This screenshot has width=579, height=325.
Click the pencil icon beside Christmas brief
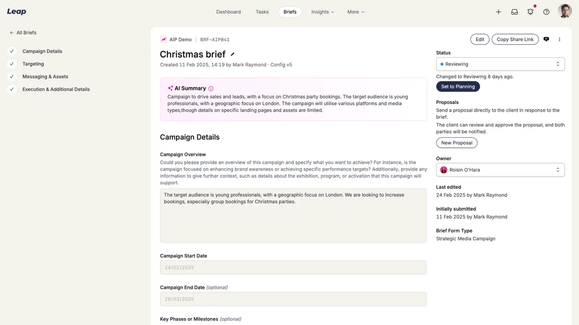coord(233,54)
